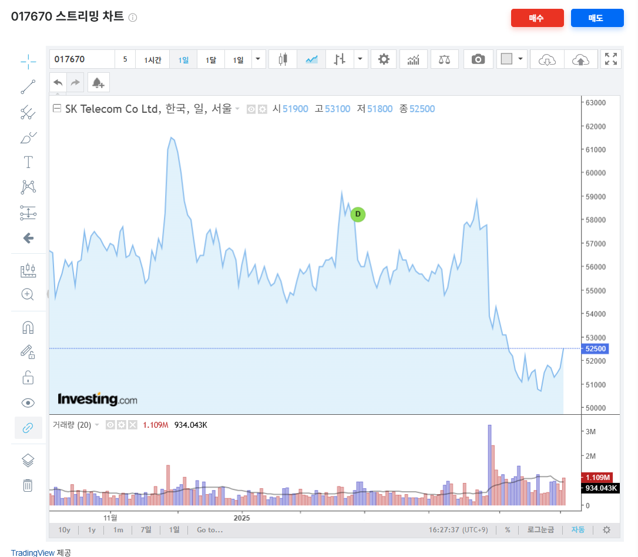Enable 로그눈금 logarithmic scale
The width and height of the screenshot is (638, 557).
click(539, 529)
